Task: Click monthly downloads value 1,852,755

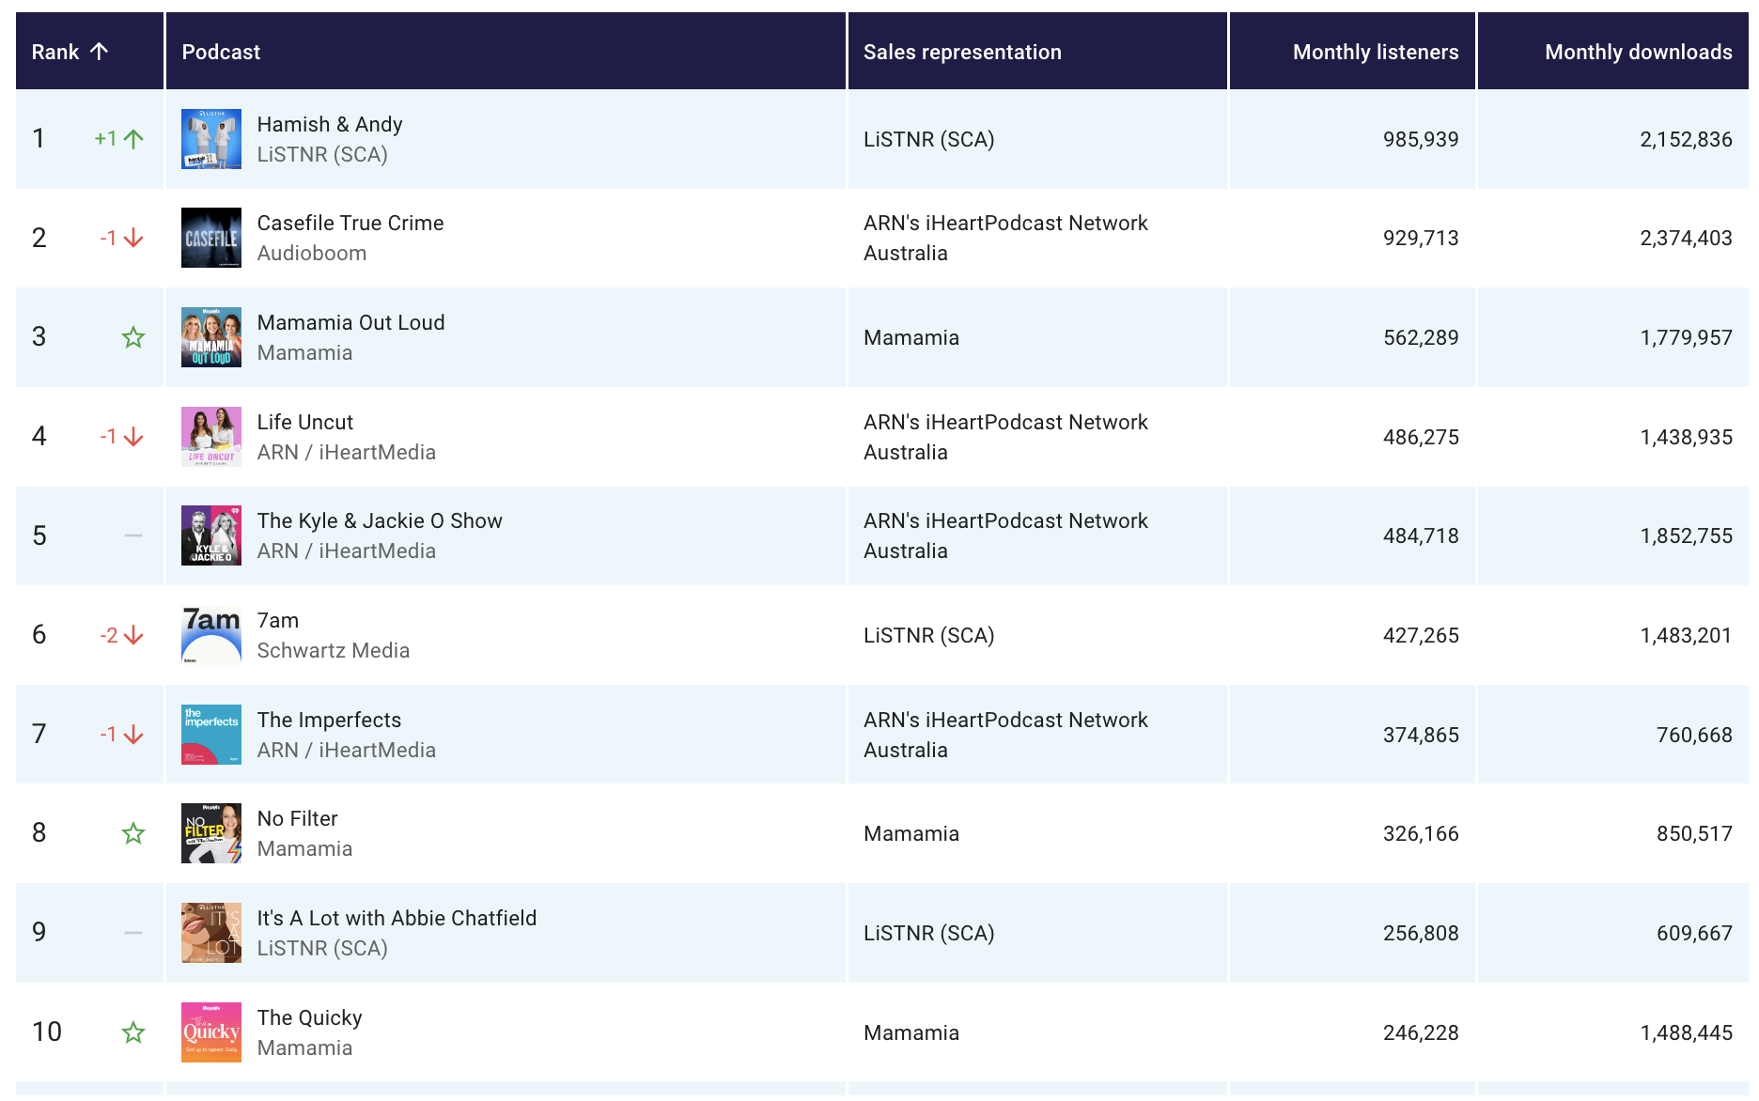Action: click(x=1686, y=535)
